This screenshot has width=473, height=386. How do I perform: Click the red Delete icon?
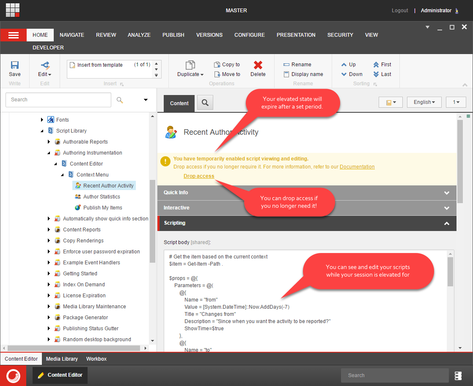click(258, 65)
